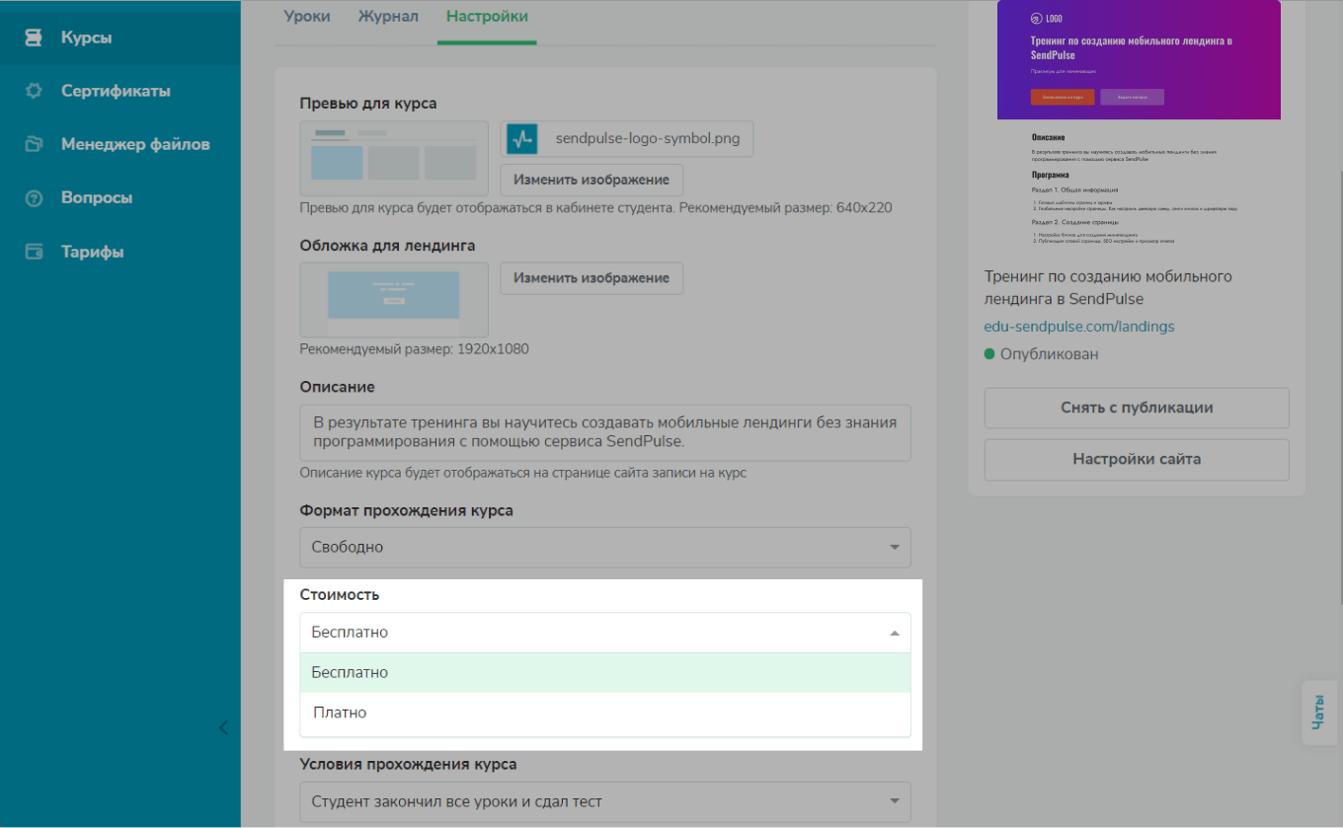Click the Questions help icon
The image size is (1343, 828).
(34, 197)
